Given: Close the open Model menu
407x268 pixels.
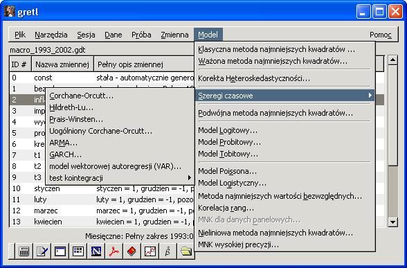Looking at the screenshot, I should tap(208, 35).
